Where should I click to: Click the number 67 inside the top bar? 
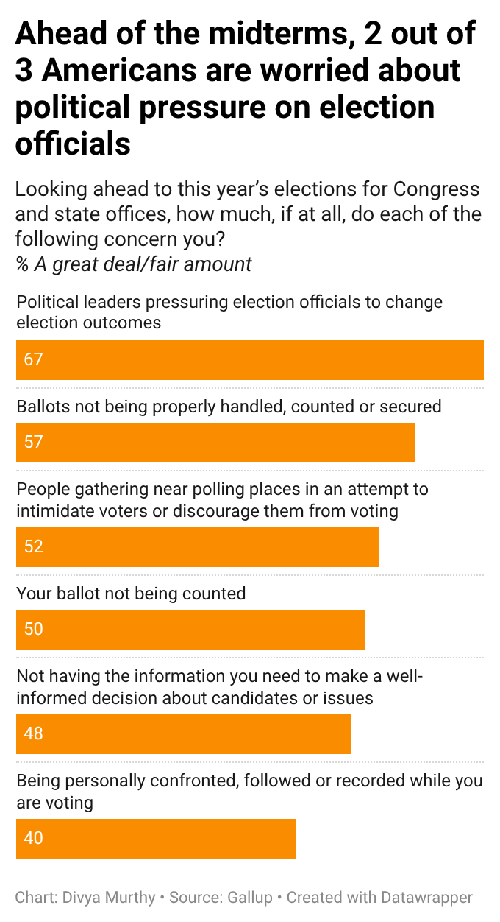(34, 360)
